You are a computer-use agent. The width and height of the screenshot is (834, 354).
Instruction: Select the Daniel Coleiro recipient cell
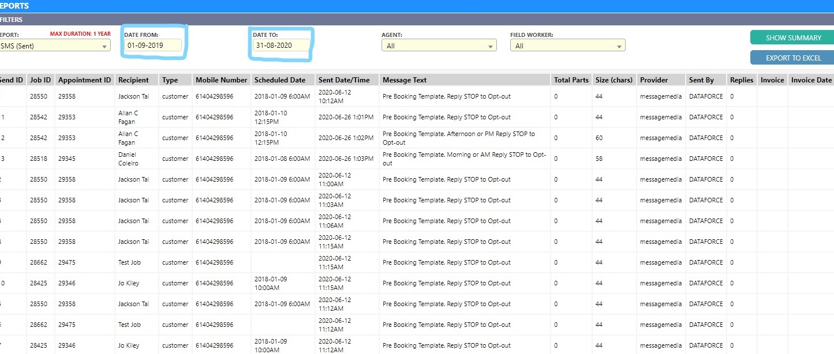click(128, 159)
